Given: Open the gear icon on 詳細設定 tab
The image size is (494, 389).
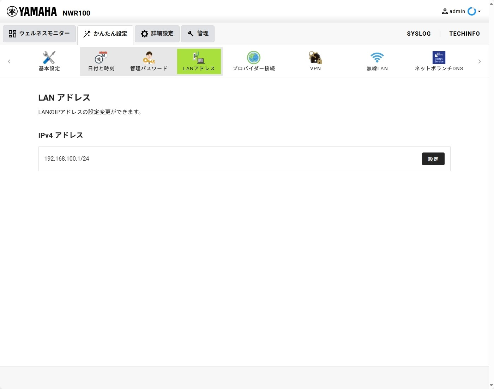Looking at the screenshot, I should coord(145,34).
